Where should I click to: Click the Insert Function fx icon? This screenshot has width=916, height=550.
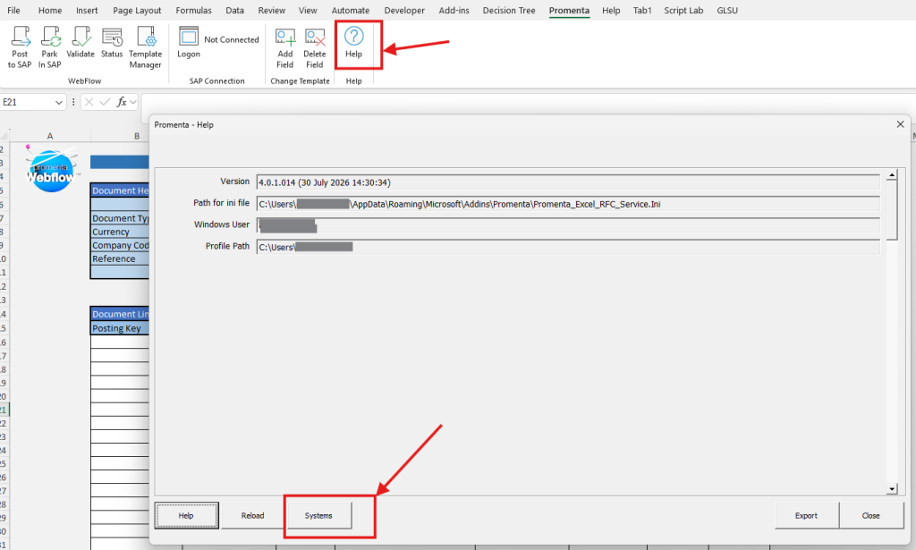point(122,102)
